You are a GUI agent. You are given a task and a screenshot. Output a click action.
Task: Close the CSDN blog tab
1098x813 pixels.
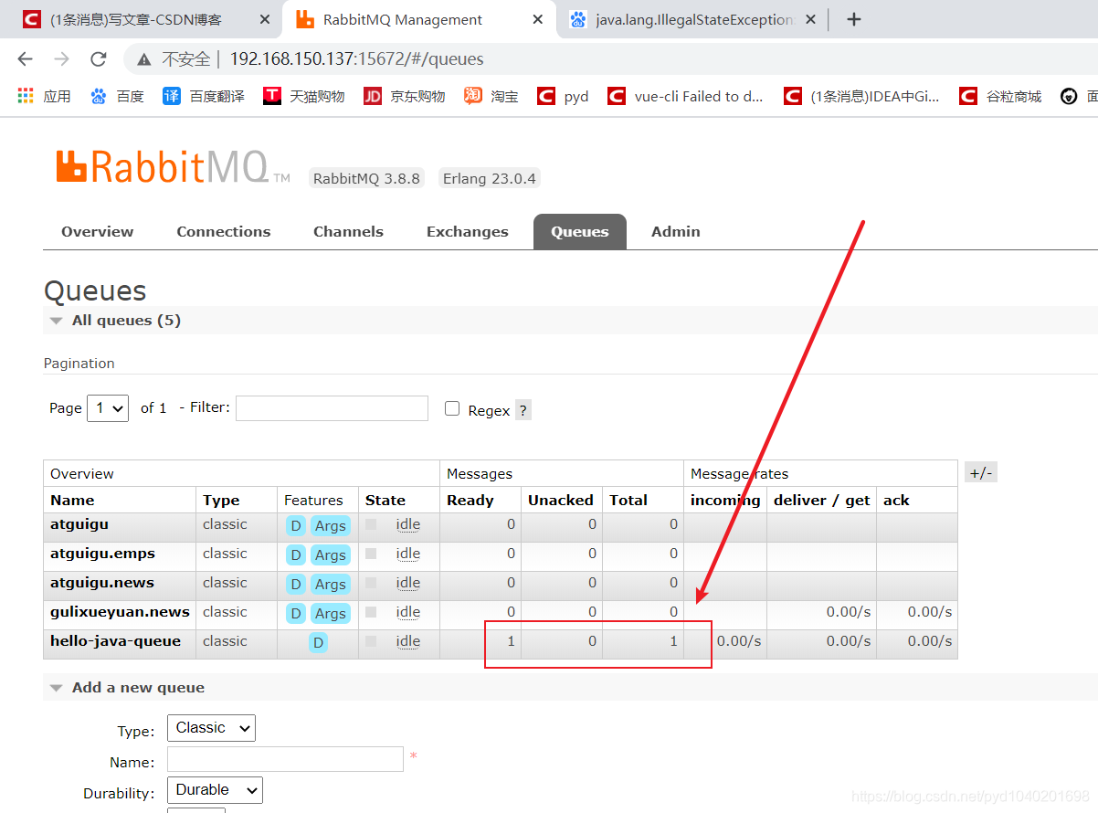264,19
